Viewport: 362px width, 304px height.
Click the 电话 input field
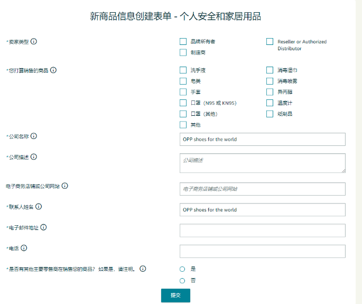click(263, 251)
